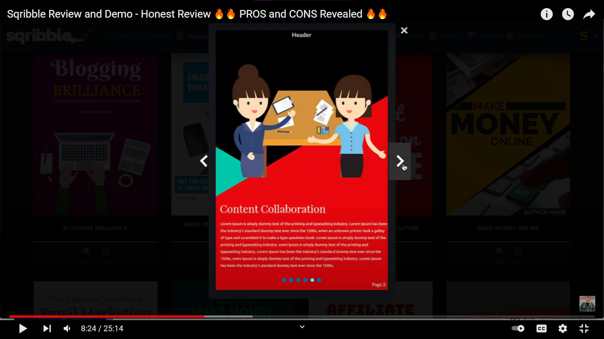Select the sixth pagination dot
This screenshot has height=339, width=604.
pyautogui.click(x=319, y=280)
